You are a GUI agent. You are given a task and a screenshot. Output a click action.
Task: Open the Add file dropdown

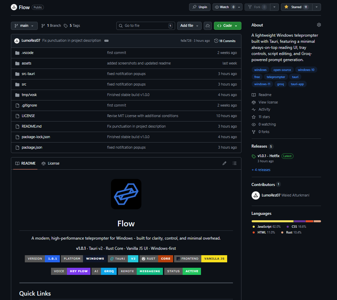[189, 26]
